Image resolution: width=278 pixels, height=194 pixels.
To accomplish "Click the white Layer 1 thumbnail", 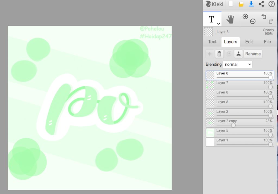I will [210, 142].
